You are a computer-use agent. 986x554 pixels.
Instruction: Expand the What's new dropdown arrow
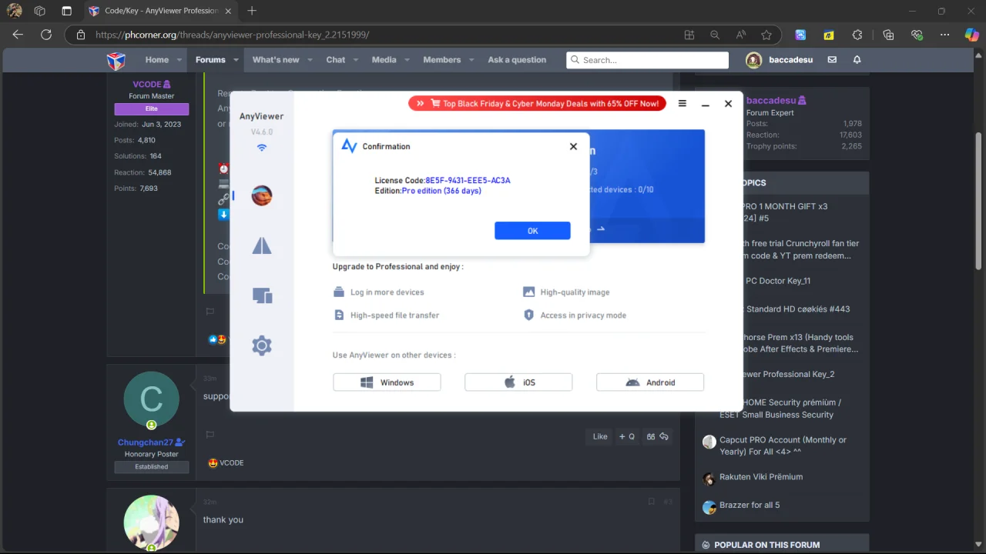310,60
